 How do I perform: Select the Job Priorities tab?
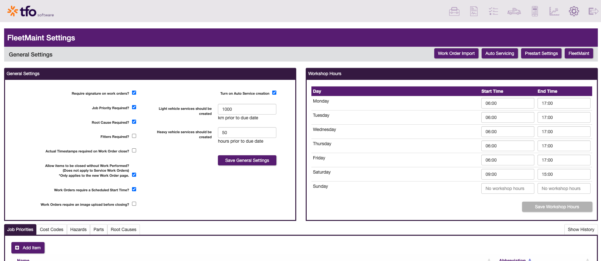[20, 229]
